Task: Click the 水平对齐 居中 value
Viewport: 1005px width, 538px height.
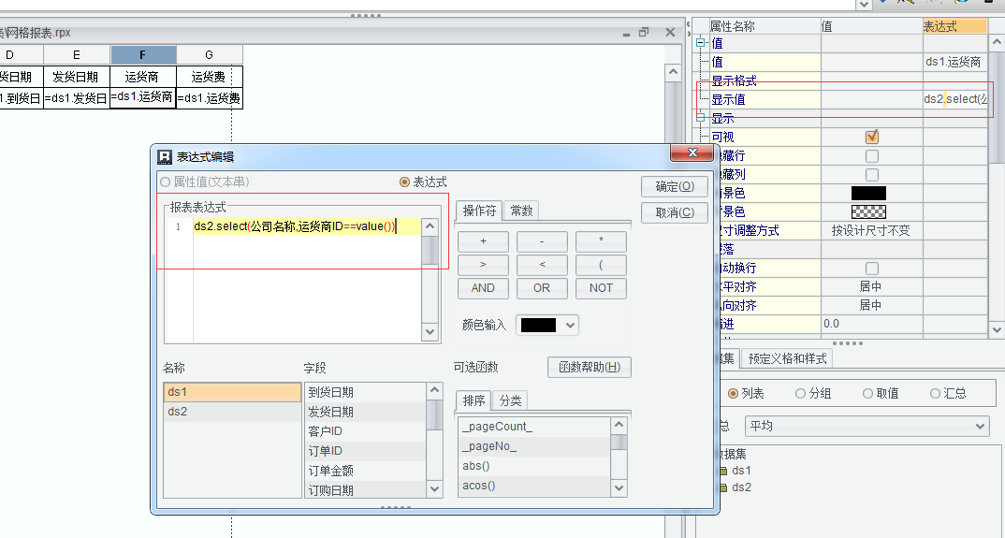Action: click(x=872, y=286)
